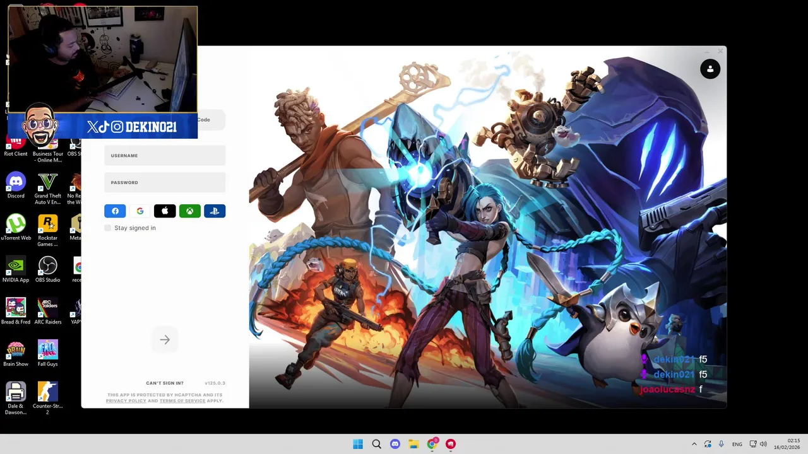Select the Dale & Dawson desktop shortcut
Viewport: 808px width, 454px height.
point(16,399)
